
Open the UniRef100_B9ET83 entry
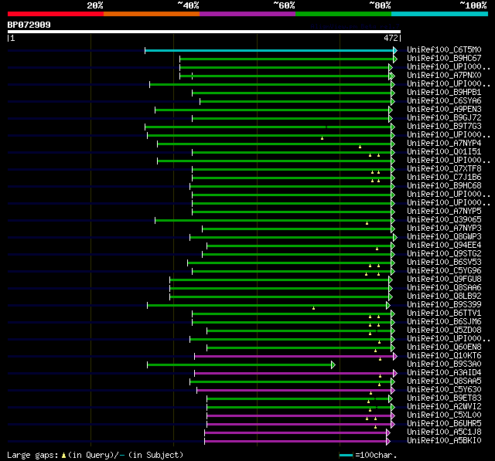point(444,398)
